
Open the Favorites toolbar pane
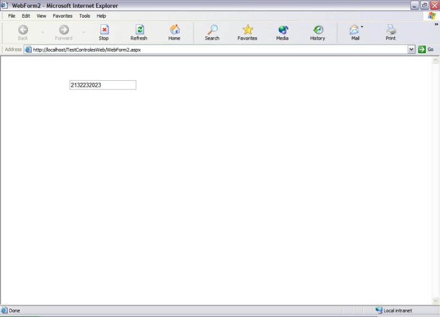click(x=247, y=32)
